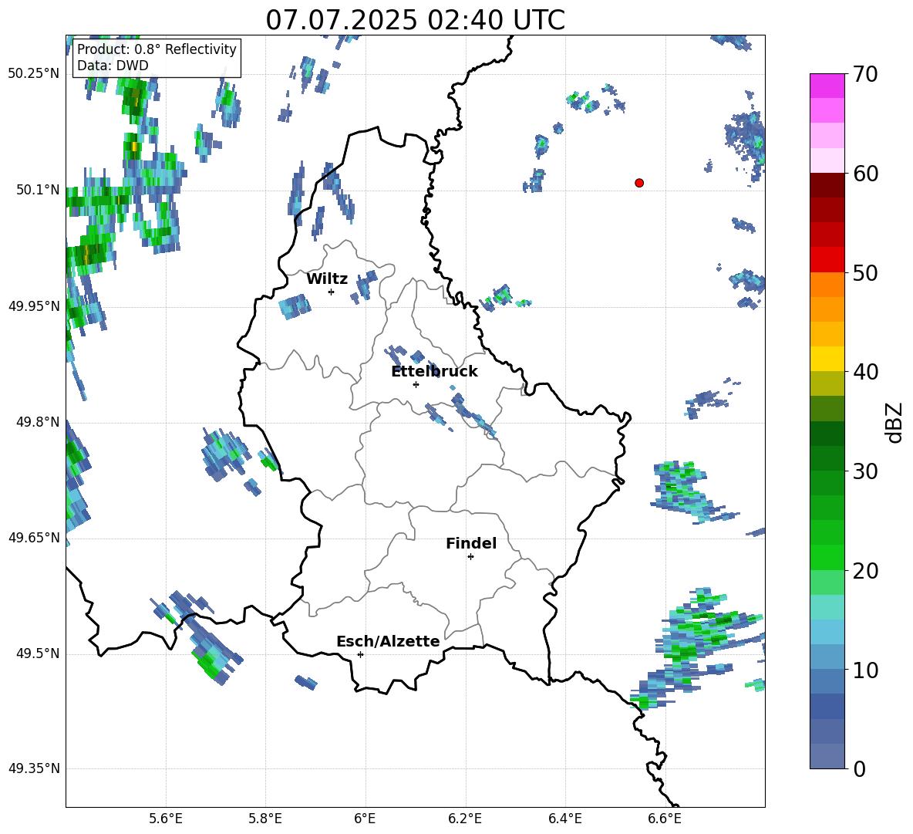
Task: Click the 6.6°E longitude label
Action: tap(665, 819)
